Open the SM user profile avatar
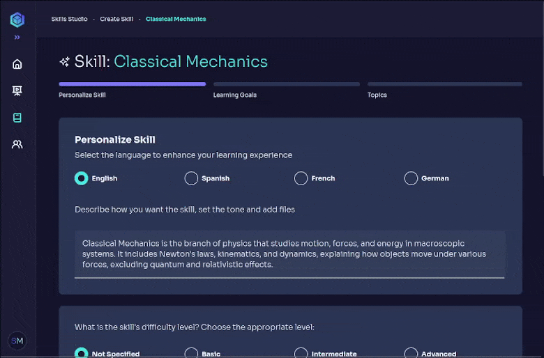The height and width of the screenshot is (358, 544). 17,341
